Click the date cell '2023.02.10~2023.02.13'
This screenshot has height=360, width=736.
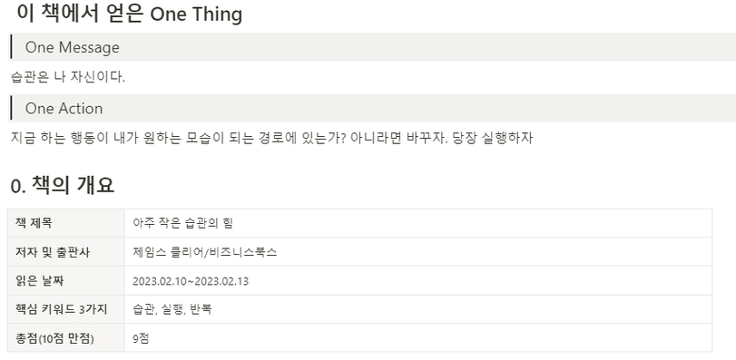pyautogui.click(x=418, y=281)
